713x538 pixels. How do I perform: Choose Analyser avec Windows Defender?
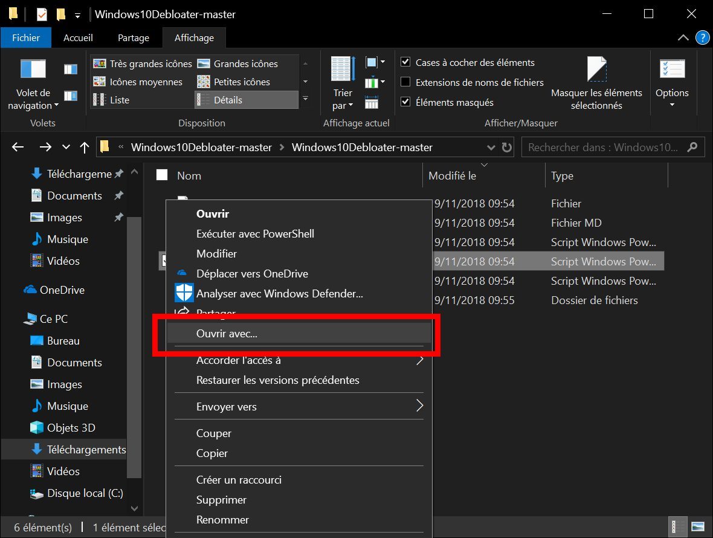tap(299, 294)
